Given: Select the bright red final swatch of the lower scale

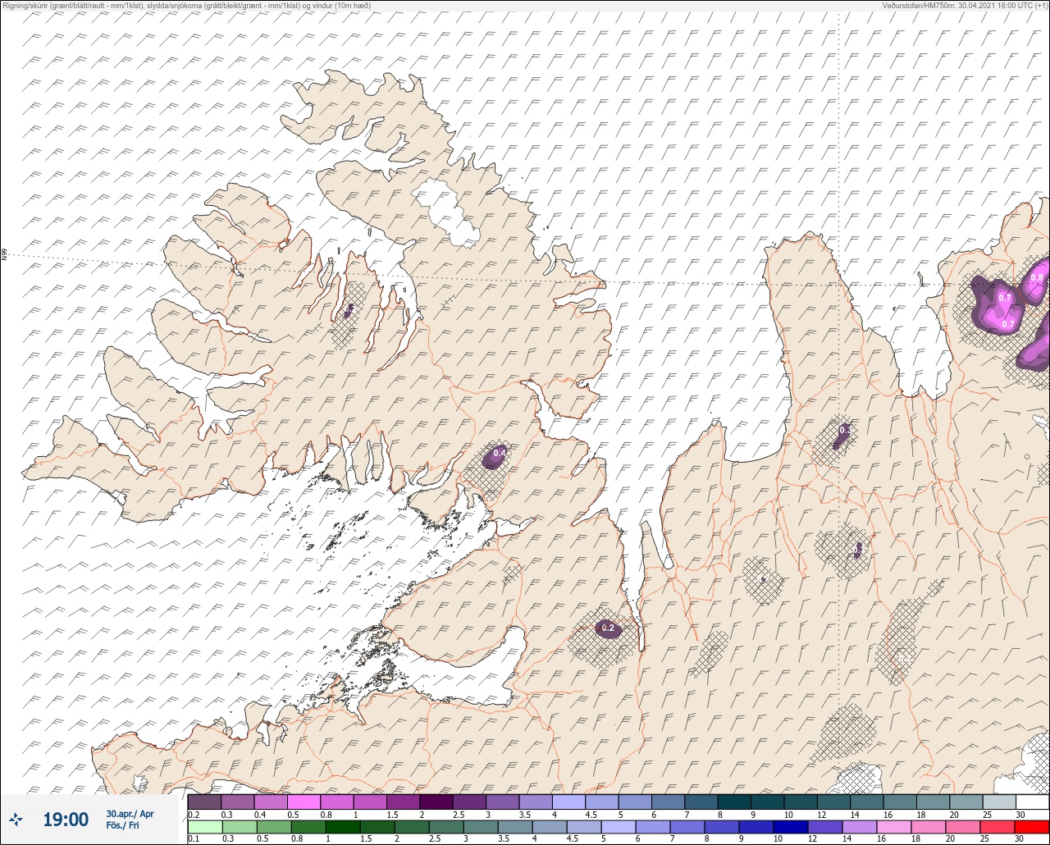Looking at the screenshot, I should [1032, 827].
